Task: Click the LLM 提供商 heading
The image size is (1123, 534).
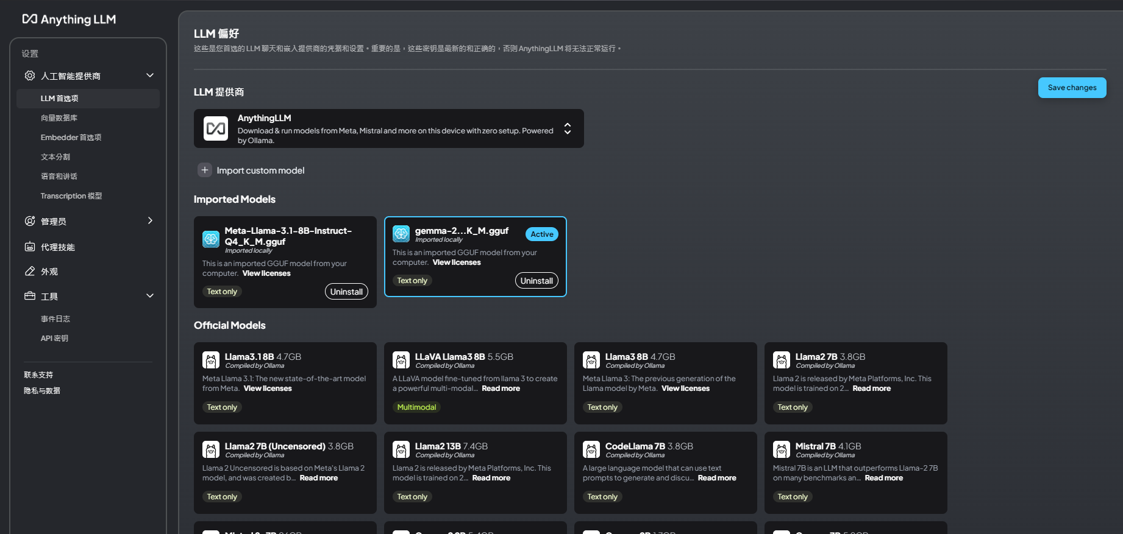Action: (219, 92)
